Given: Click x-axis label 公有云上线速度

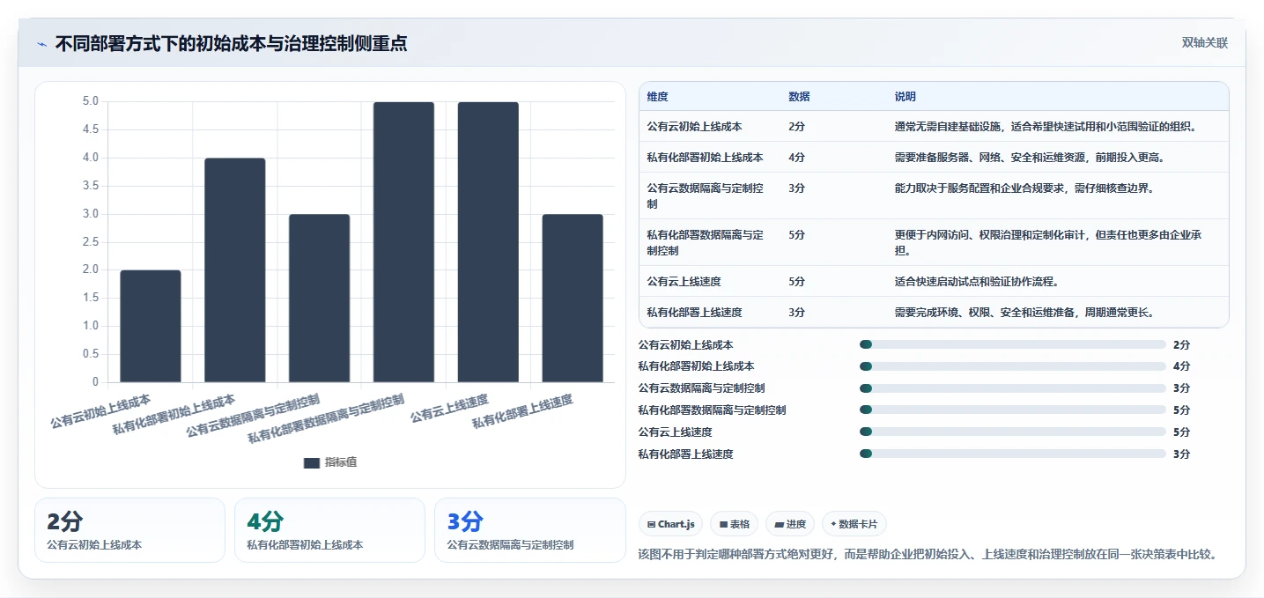Looking at the screenshot, I should pos(449,409).
